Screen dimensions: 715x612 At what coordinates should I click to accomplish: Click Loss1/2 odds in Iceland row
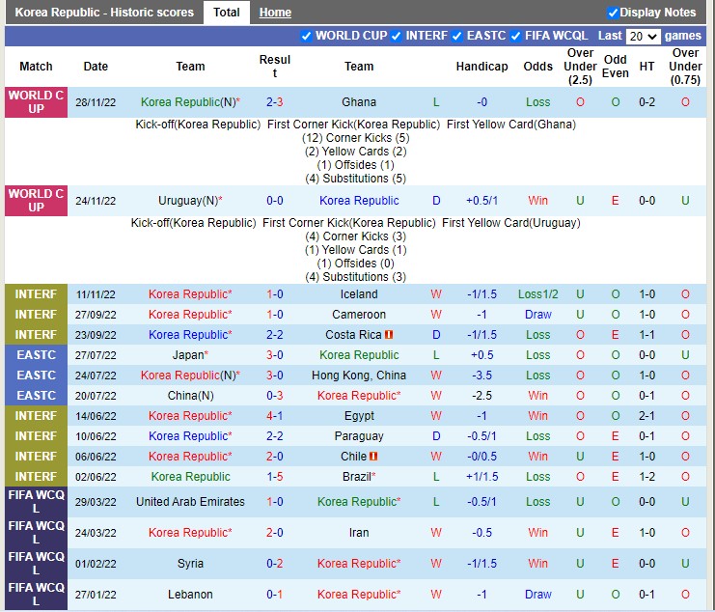click(538, 294)
